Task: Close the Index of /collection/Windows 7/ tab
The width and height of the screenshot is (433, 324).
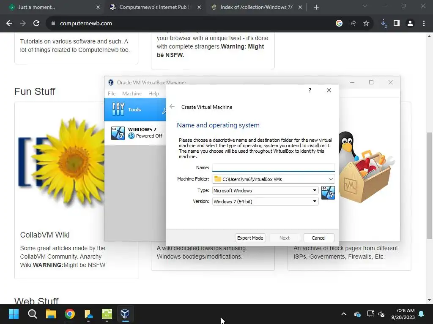Action: (300, 7)
